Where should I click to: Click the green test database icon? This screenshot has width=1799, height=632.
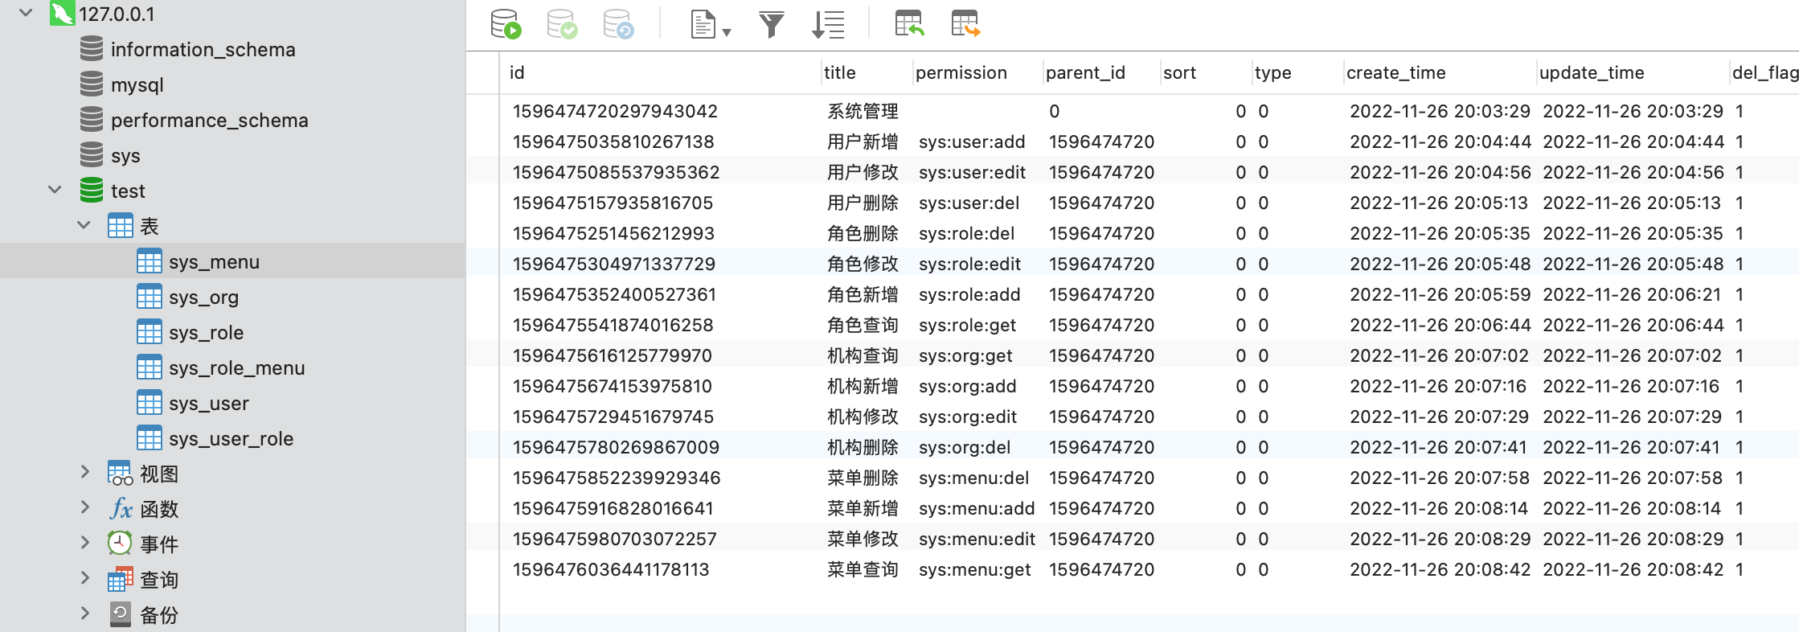[92, 190]
